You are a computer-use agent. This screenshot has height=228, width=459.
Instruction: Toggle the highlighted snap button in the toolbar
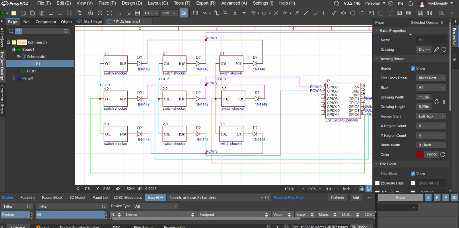click(184, 13)
